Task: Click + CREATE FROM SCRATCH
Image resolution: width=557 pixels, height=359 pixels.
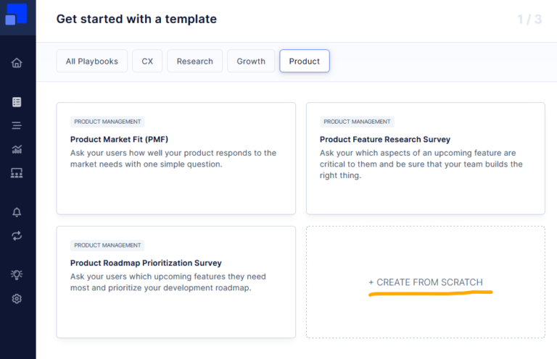Action: tap(426, 282)
